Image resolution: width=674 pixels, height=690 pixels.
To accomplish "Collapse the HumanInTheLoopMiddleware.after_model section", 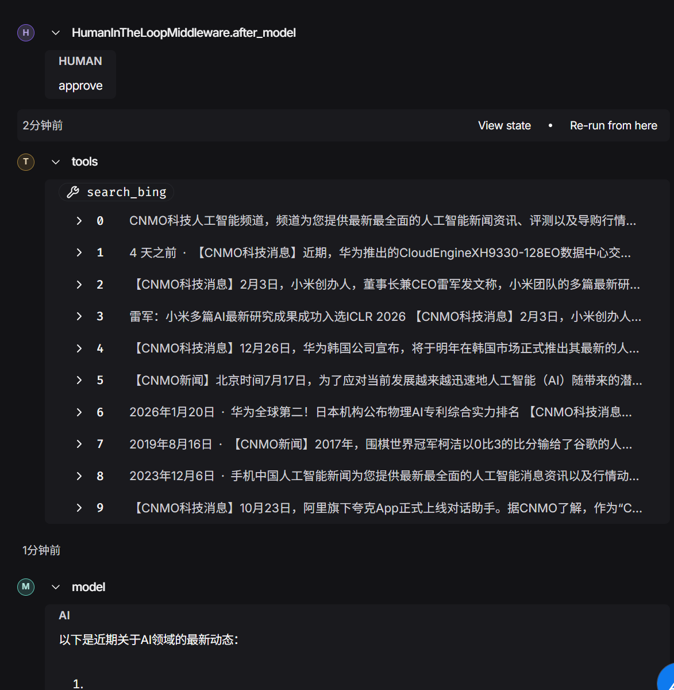I will pyautogui.click(x=56, y=33).
